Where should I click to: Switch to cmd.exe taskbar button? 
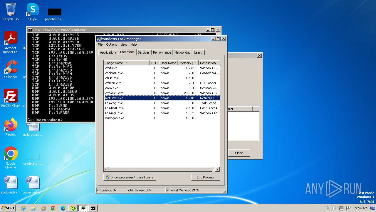(93, 208)
